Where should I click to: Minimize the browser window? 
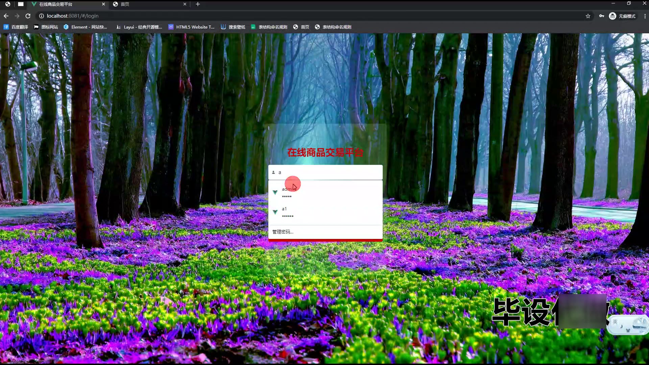point(613,3)
